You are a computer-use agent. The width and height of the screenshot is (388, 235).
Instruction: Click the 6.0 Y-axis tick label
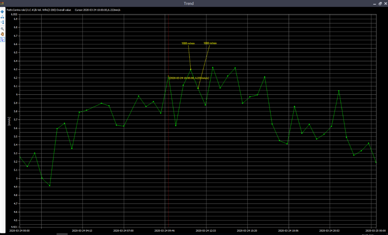(x=16, y=95)
